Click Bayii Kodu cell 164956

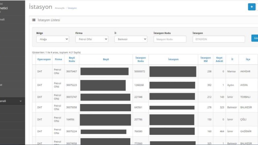tap(70, 120)
